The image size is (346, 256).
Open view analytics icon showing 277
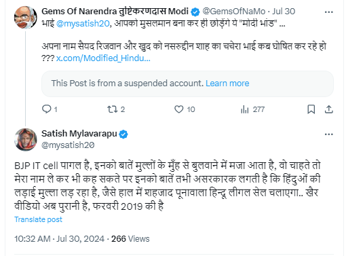pyautogui.click(x=245, y=109)
